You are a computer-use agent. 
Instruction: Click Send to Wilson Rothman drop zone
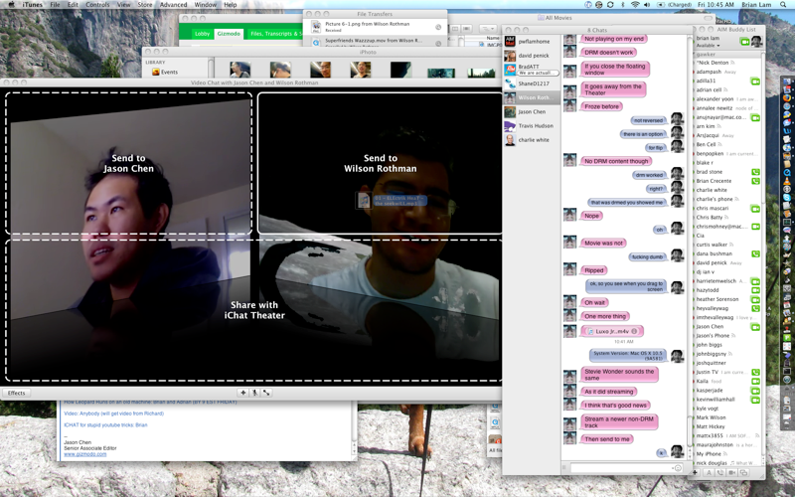(x=381, y=163)
